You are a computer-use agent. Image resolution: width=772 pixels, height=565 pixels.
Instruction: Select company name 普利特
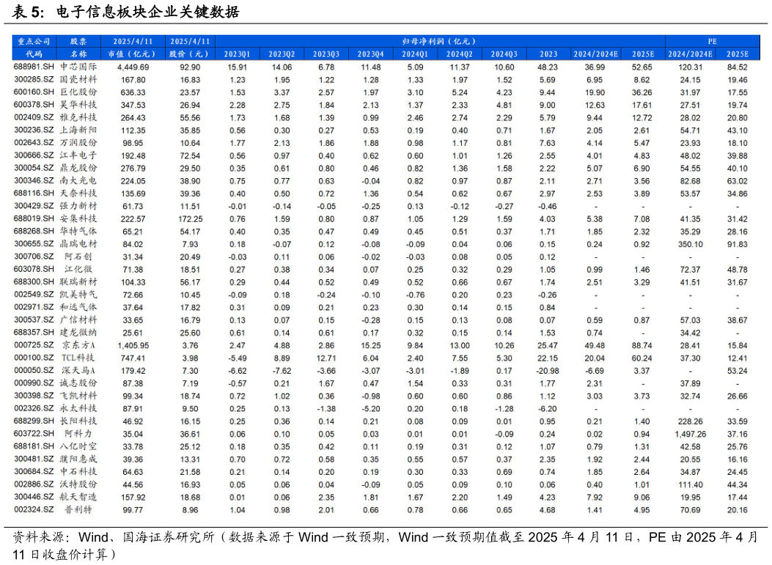coord(78,510)
